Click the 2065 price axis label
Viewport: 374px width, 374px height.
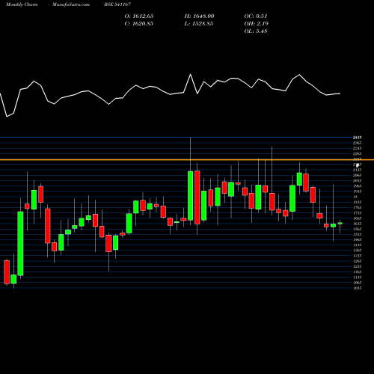358,175
